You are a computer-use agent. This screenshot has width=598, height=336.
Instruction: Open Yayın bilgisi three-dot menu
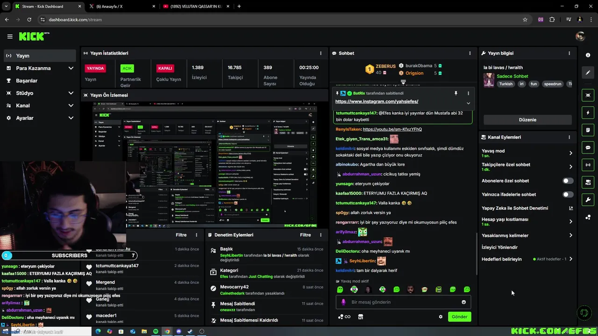[569, 53]
